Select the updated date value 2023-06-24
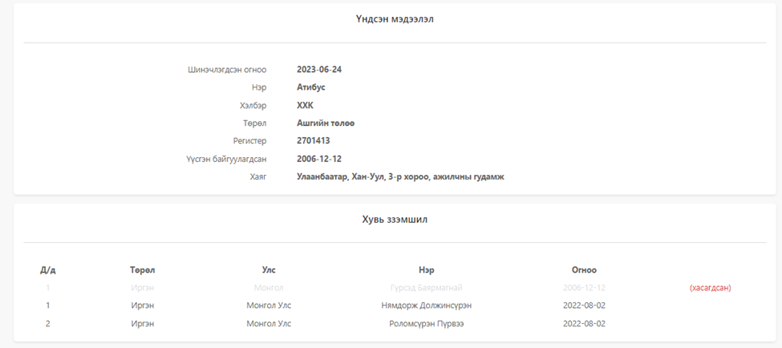The height and width of the screenshot is (348, 782). point(319,69)
